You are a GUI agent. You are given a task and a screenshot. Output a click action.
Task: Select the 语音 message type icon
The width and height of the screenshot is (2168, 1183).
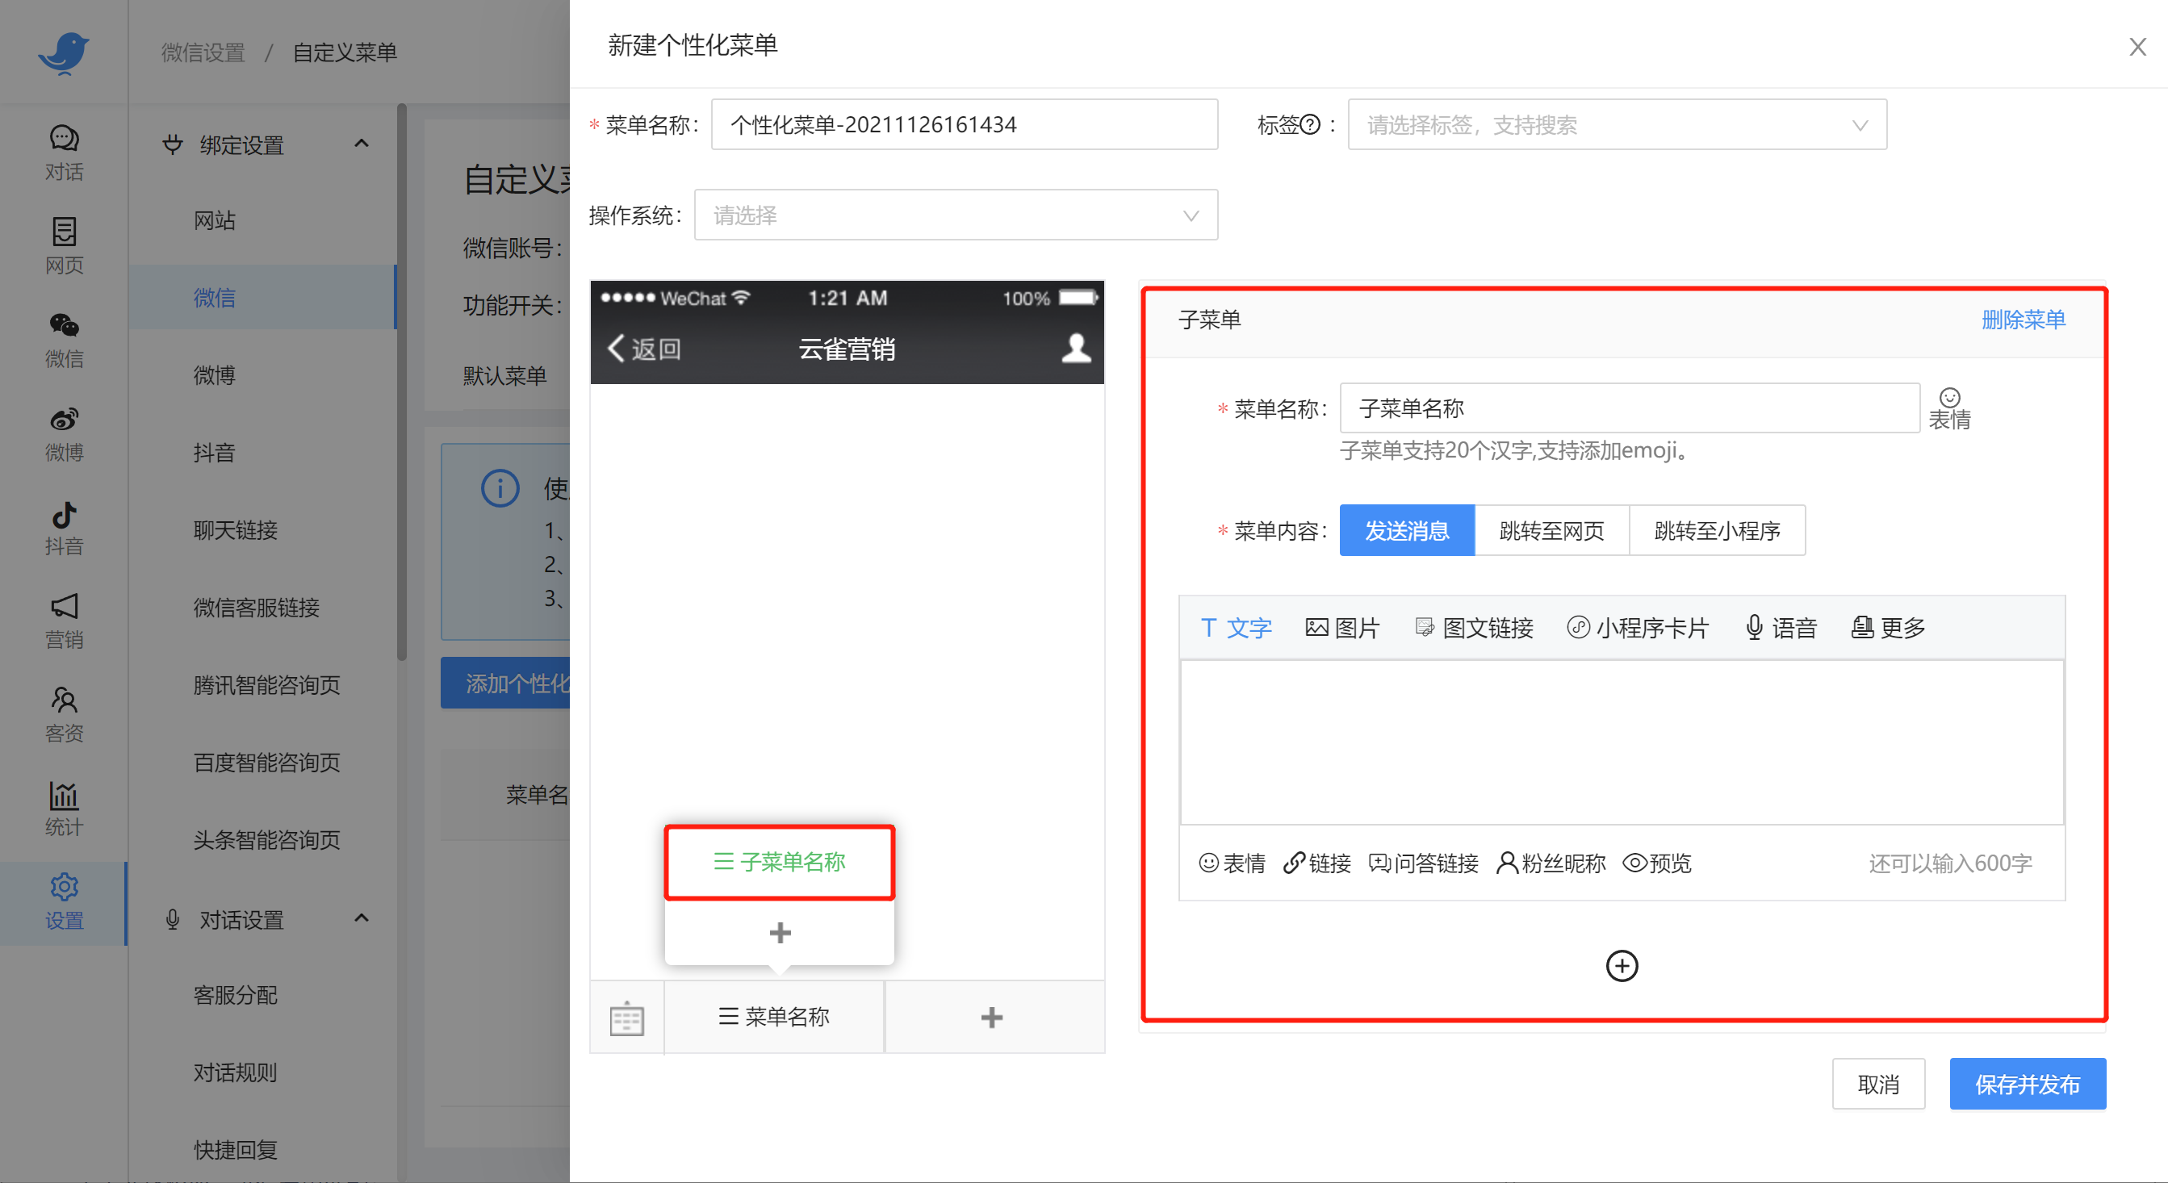pos(1781,627)
